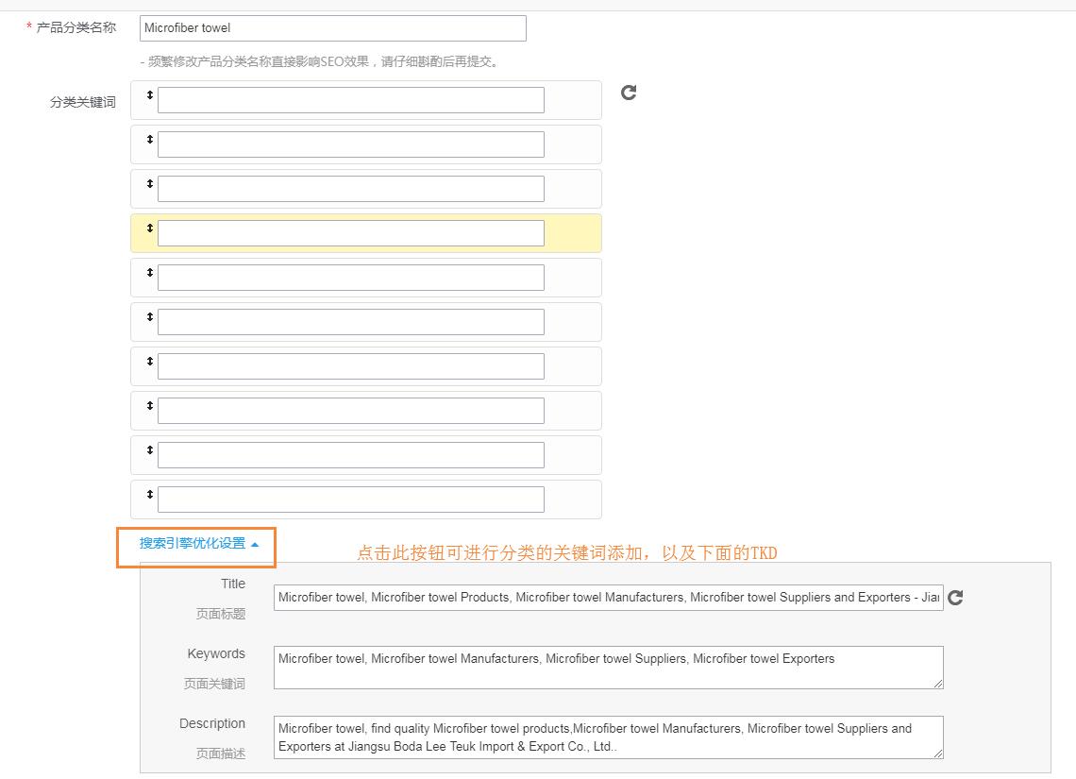The width and height of the screenshot is (1076, 779).
Task: Click the sort handle on third keyword row
Action: (149, 184)
